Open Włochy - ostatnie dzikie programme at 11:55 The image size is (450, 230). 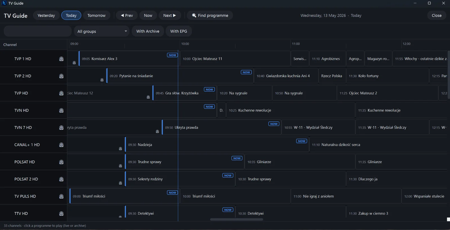[x=420, y=58]
